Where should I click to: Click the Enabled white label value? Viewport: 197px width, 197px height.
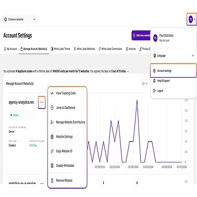point(12,145)
